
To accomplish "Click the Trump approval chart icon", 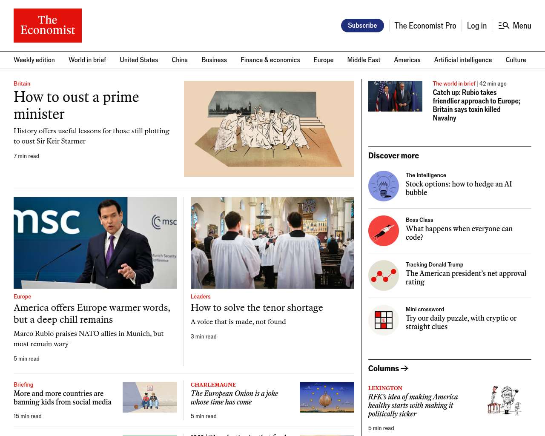I will click(x=383, y=275).
